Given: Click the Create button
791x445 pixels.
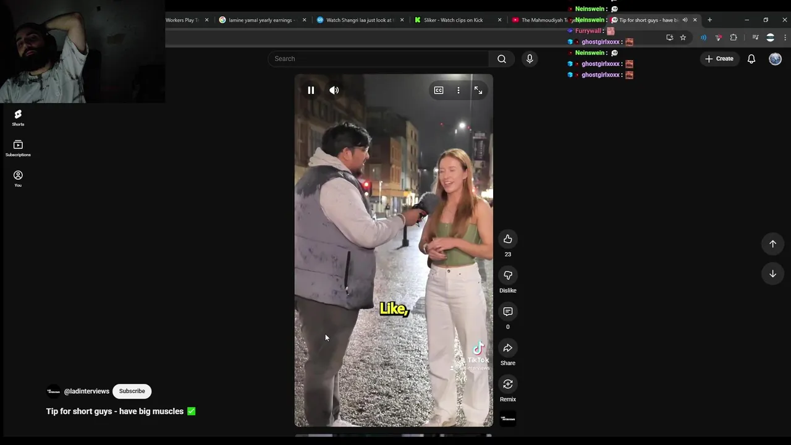Looking at the screenshot, I should [x=719, y=59].
